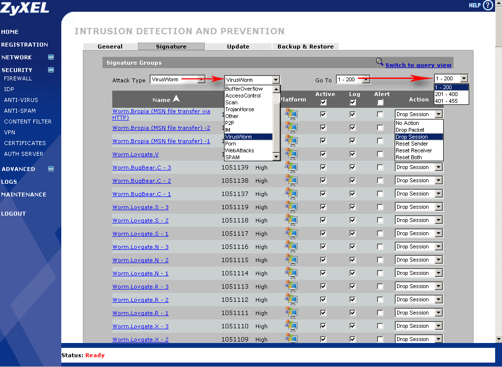This screenshot has height=367, width=502.
Task: Enable Alert for Worm.Lovgate.N - 2
Action: 380,260
